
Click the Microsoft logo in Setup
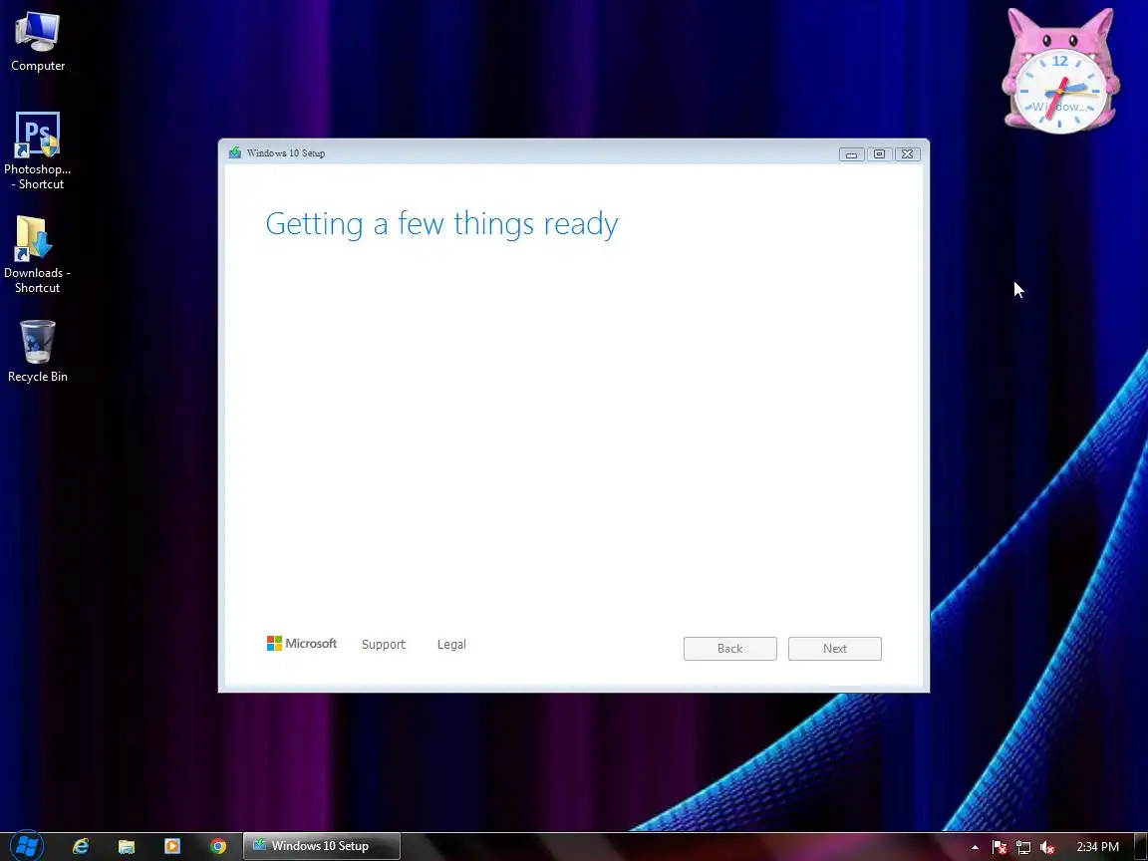pyautogui.click(x=302, y=644)
